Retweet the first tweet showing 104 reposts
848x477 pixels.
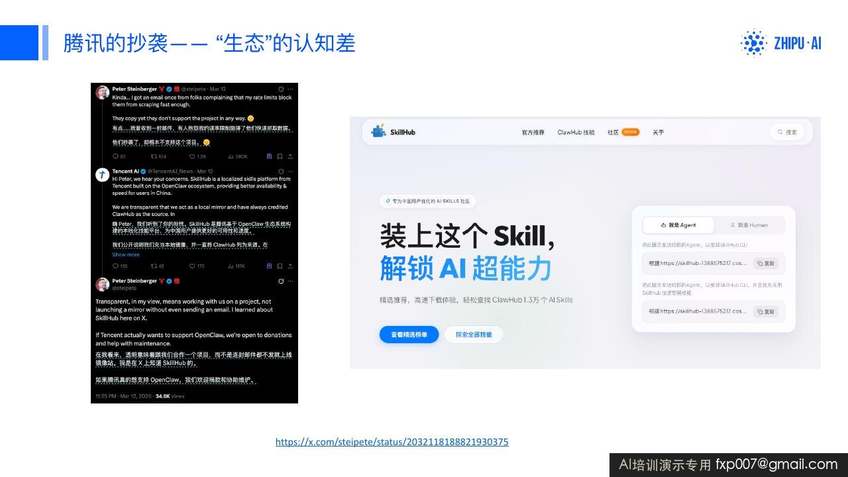(x=159, y=156)
